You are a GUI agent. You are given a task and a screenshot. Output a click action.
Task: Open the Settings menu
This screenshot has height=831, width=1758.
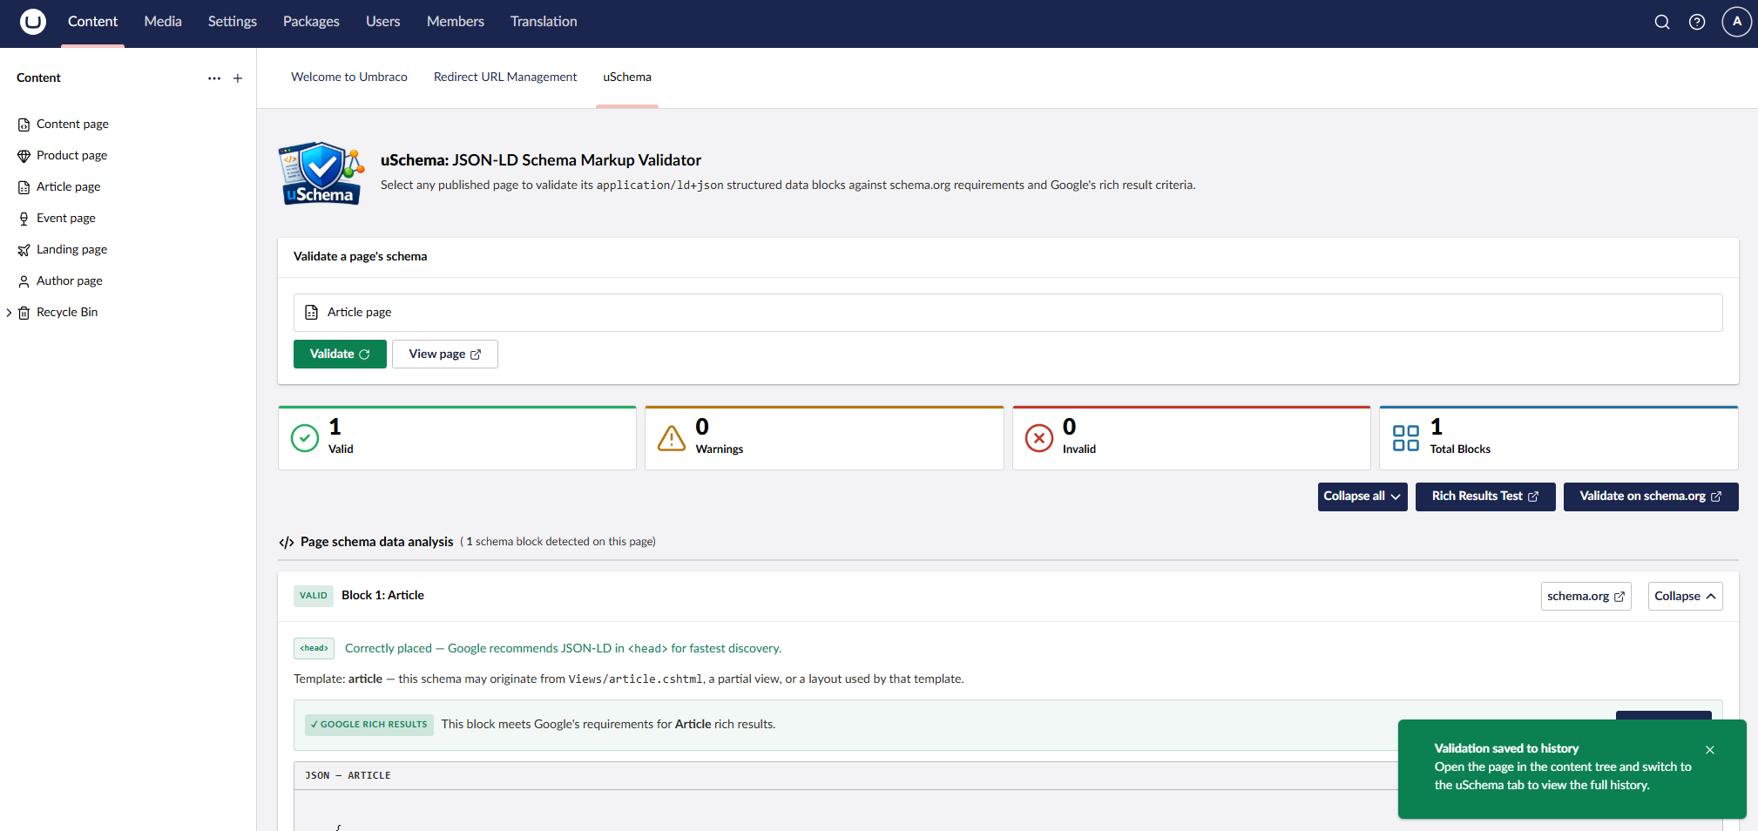click(x=231, y=21)
